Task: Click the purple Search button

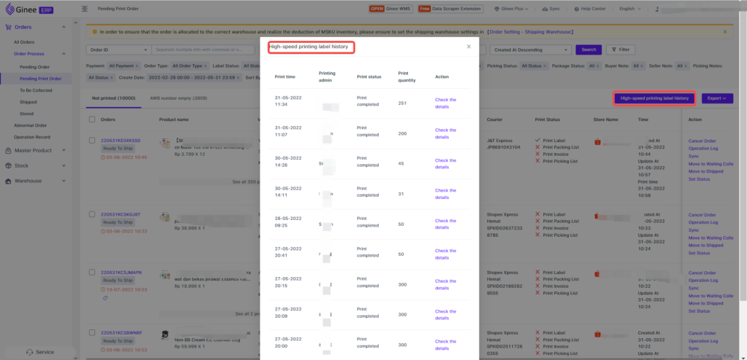Action: pos(589,50)
